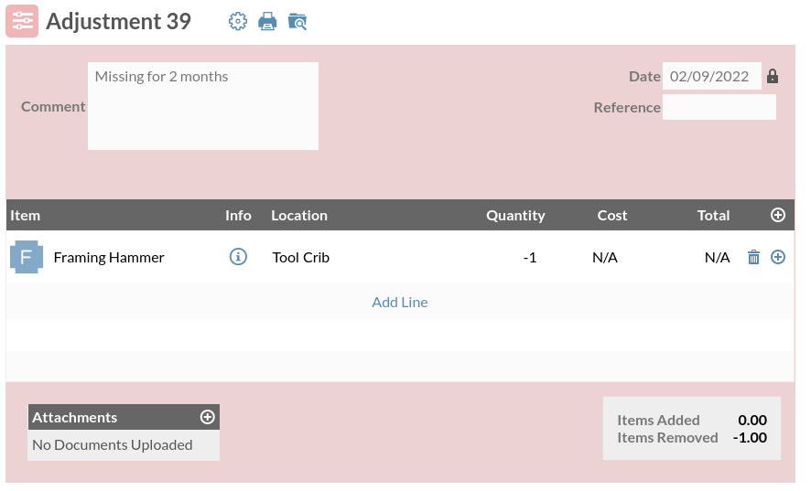The width and height of the screenshot is (811, 491).
Task: Click the Tool Crib location cell
Action: [301, 258]
